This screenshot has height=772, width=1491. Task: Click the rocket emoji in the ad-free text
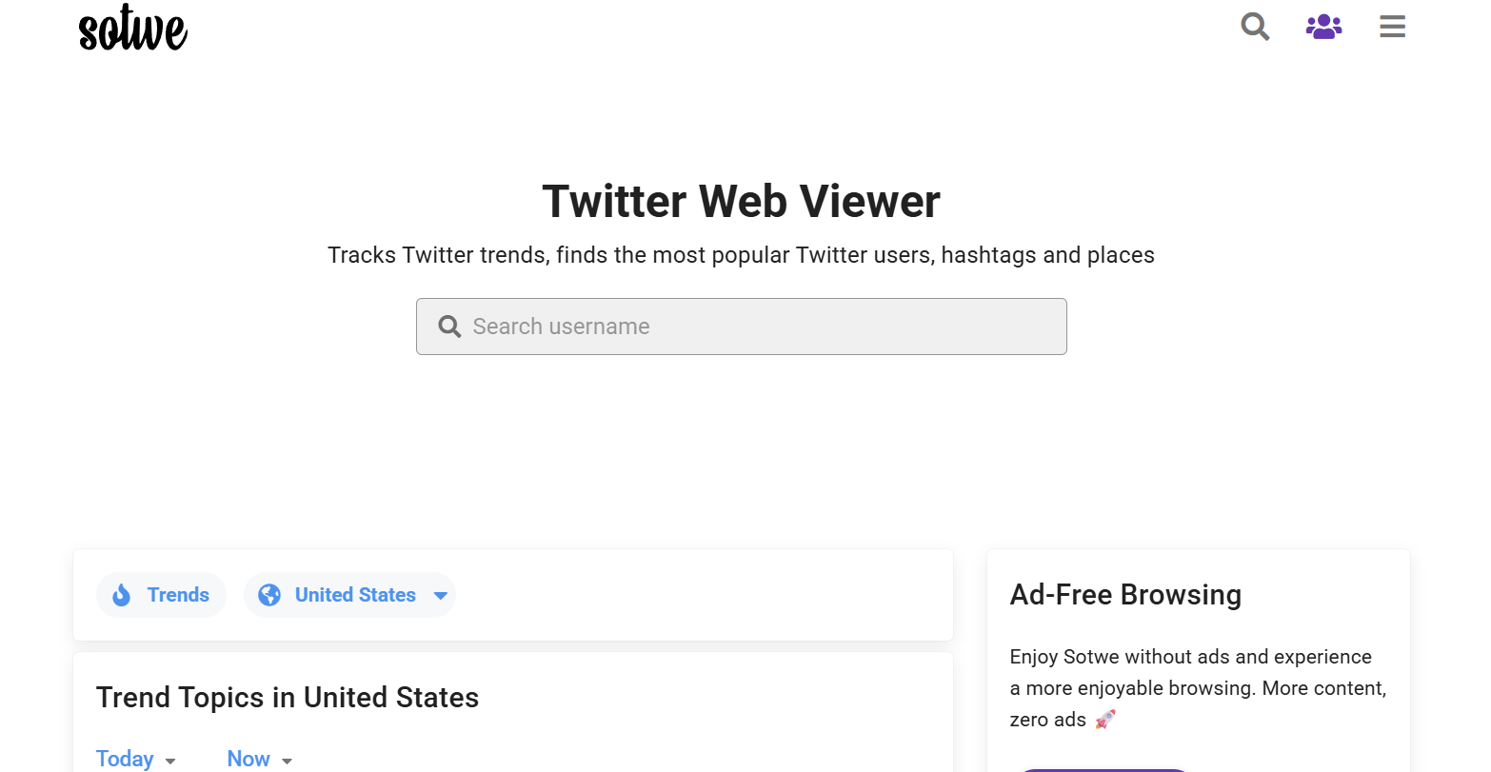pos(1104,720)
